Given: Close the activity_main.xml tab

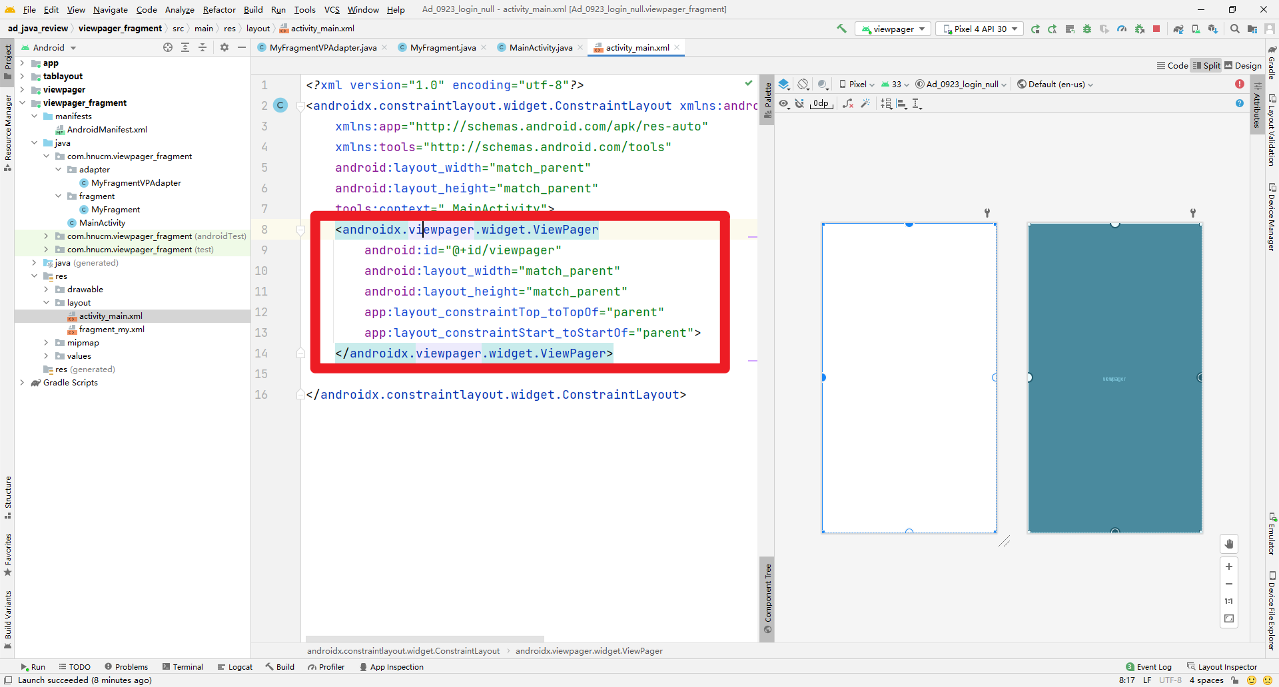Looking at the screenshot, I should tap(677, 47).
